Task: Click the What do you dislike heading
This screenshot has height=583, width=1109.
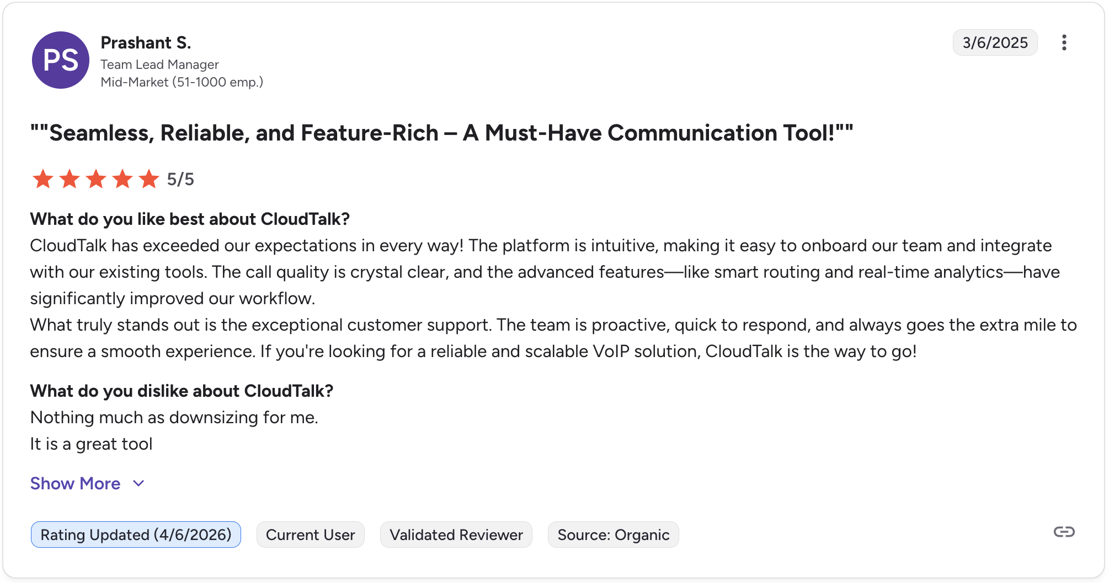Action: (x=182, y=391)
